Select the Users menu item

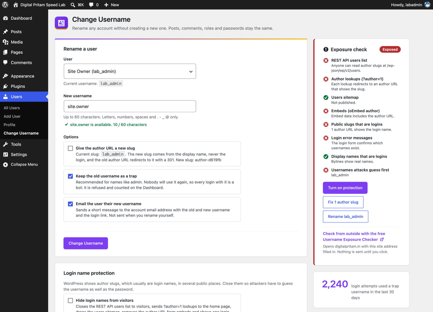[x=24, y=97]
